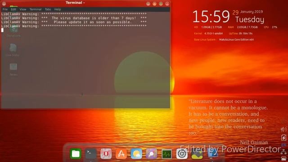Viewport: 288px width, 162px height.
Task: Close the Terminal window
Action: 167,4
